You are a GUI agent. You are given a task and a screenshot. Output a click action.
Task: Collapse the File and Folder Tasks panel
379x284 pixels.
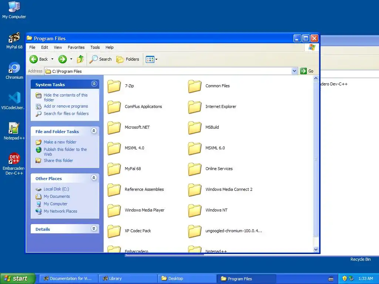[94, 131]
